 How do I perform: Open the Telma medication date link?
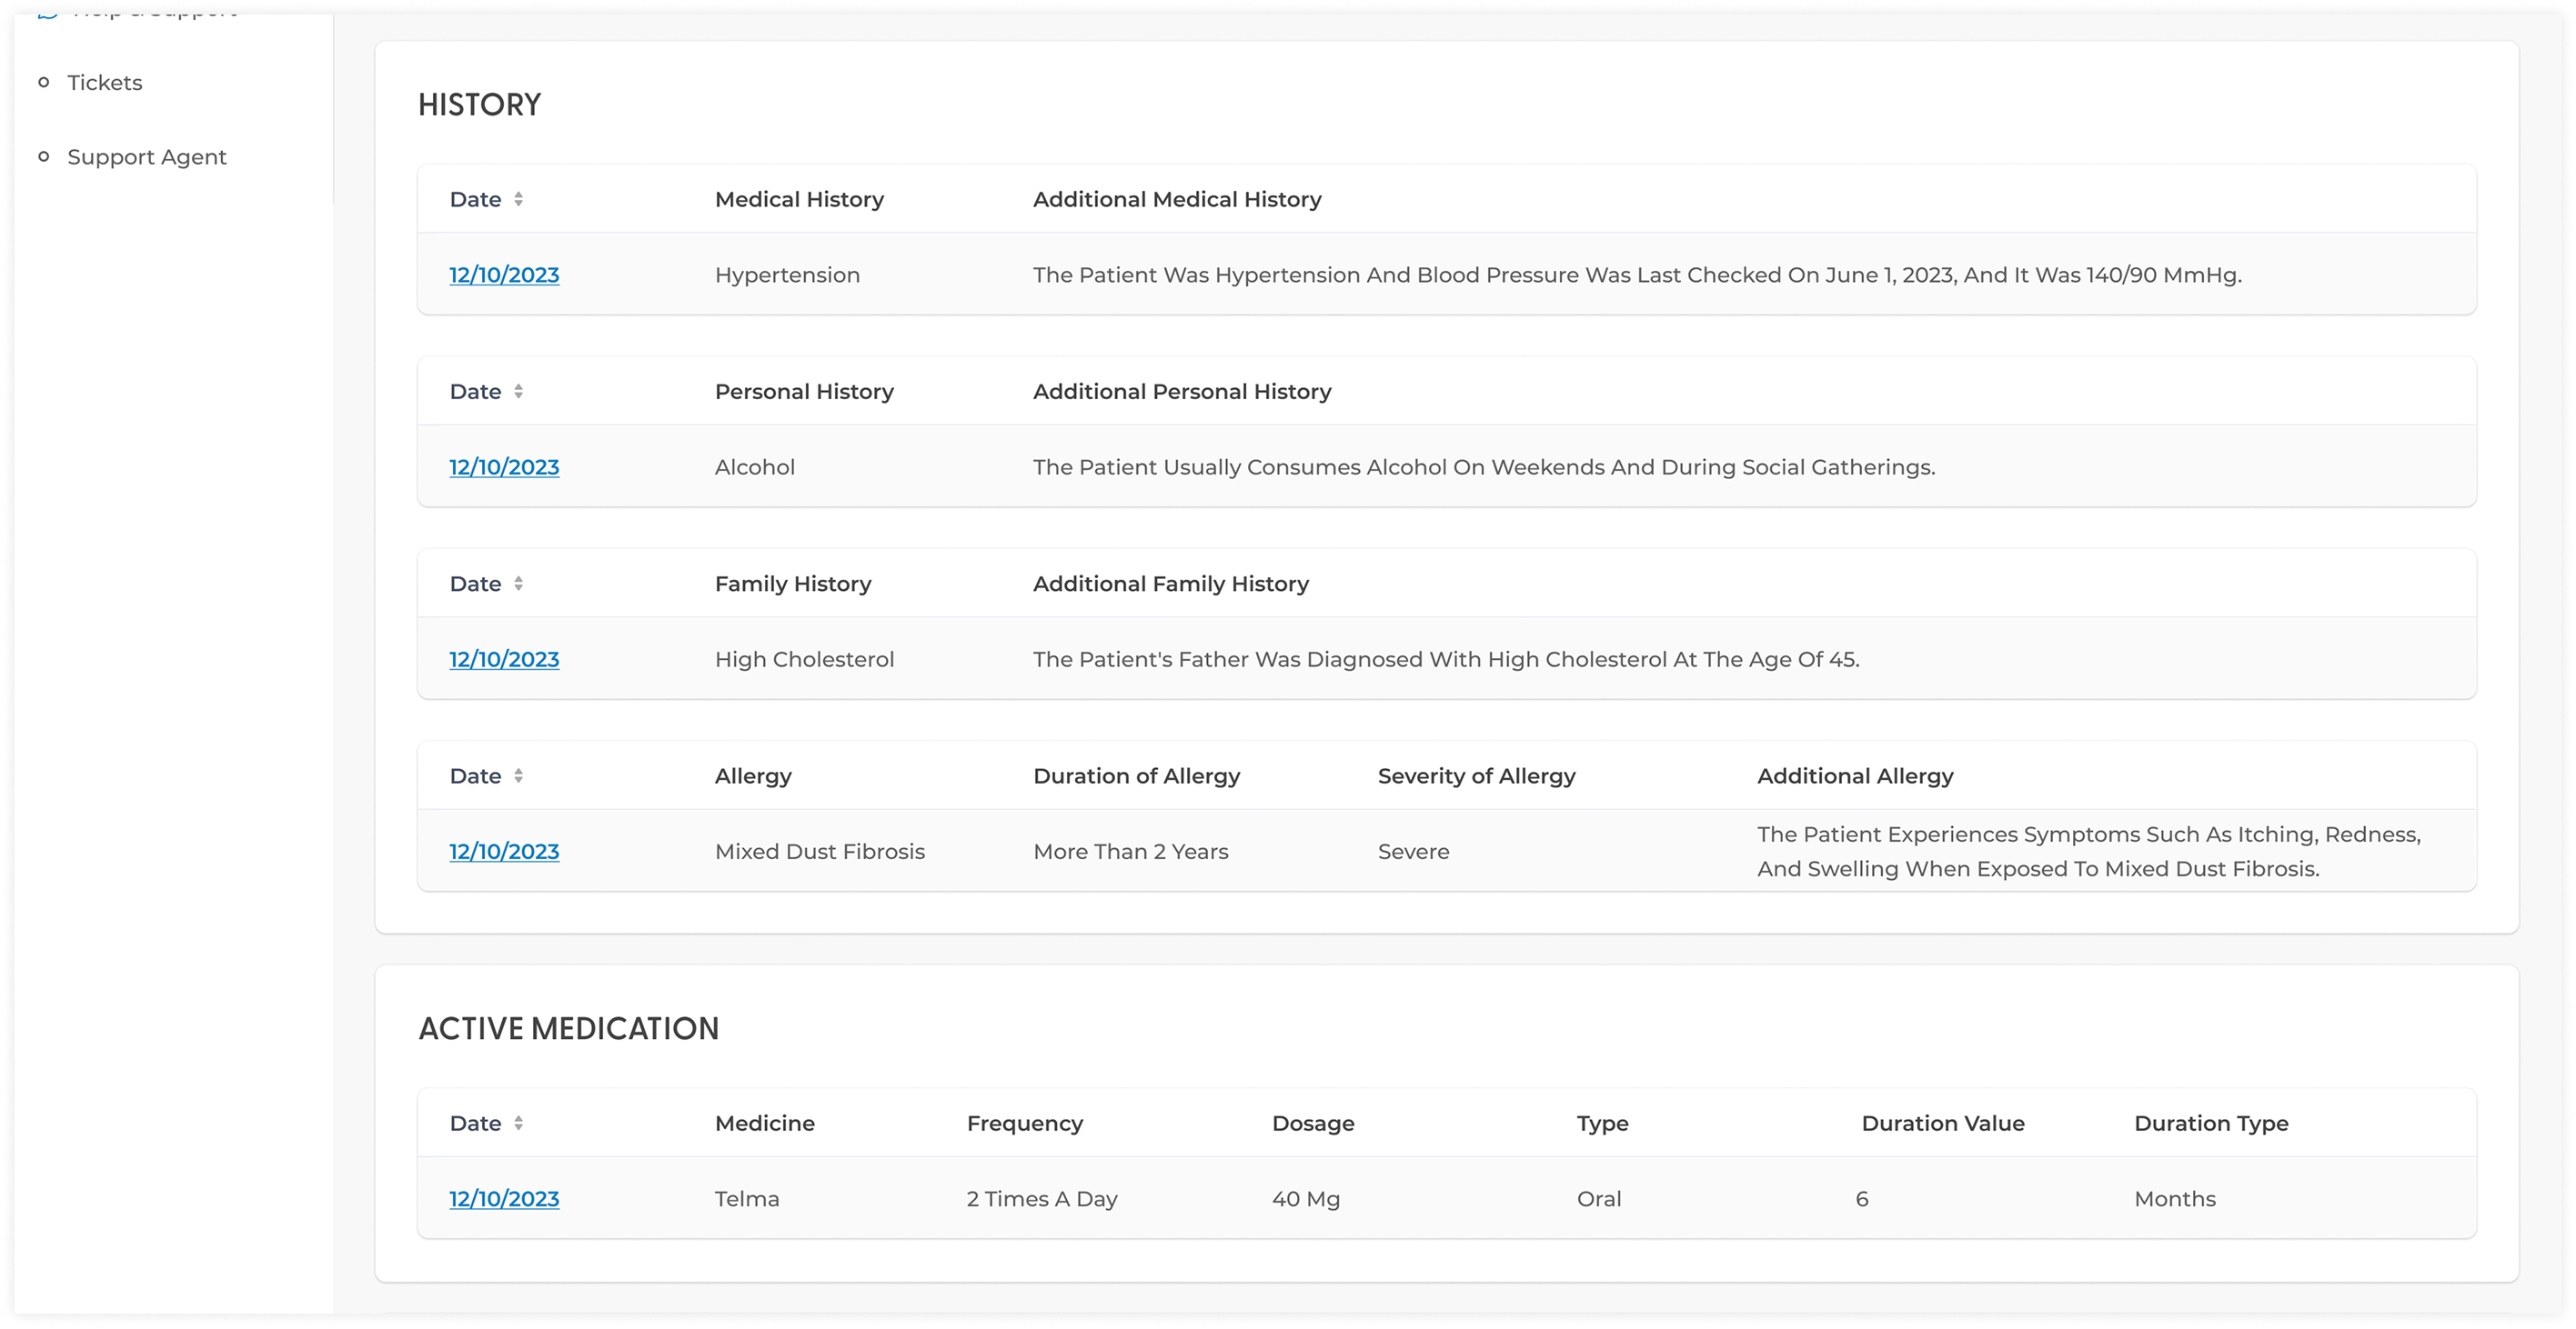coord(504,1198)
